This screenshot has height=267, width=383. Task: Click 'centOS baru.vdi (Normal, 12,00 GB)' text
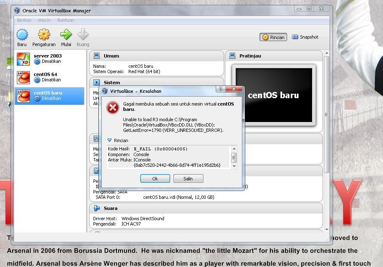pyautogui.click(x=178, y=197)
